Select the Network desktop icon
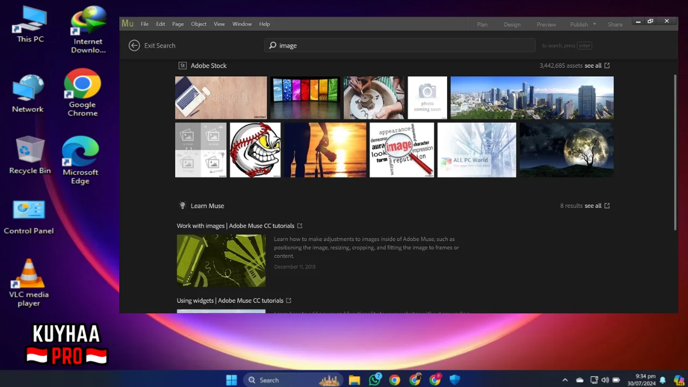 coord(28,94)
